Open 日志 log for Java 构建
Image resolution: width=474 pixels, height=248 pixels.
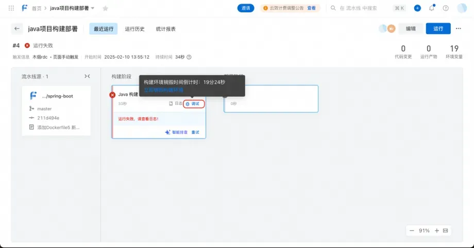[176, 103]
